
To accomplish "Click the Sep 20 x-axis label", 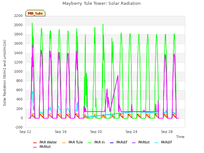I will click(96, 132).
